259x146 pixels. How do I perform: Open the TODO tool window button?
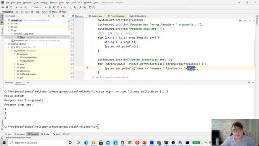pos(66,134)
